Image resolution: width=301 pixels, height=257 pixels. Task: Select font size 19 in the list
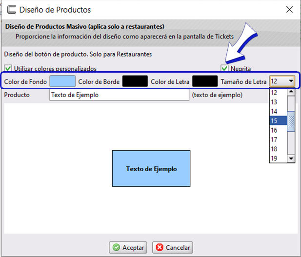click(278, 158)
